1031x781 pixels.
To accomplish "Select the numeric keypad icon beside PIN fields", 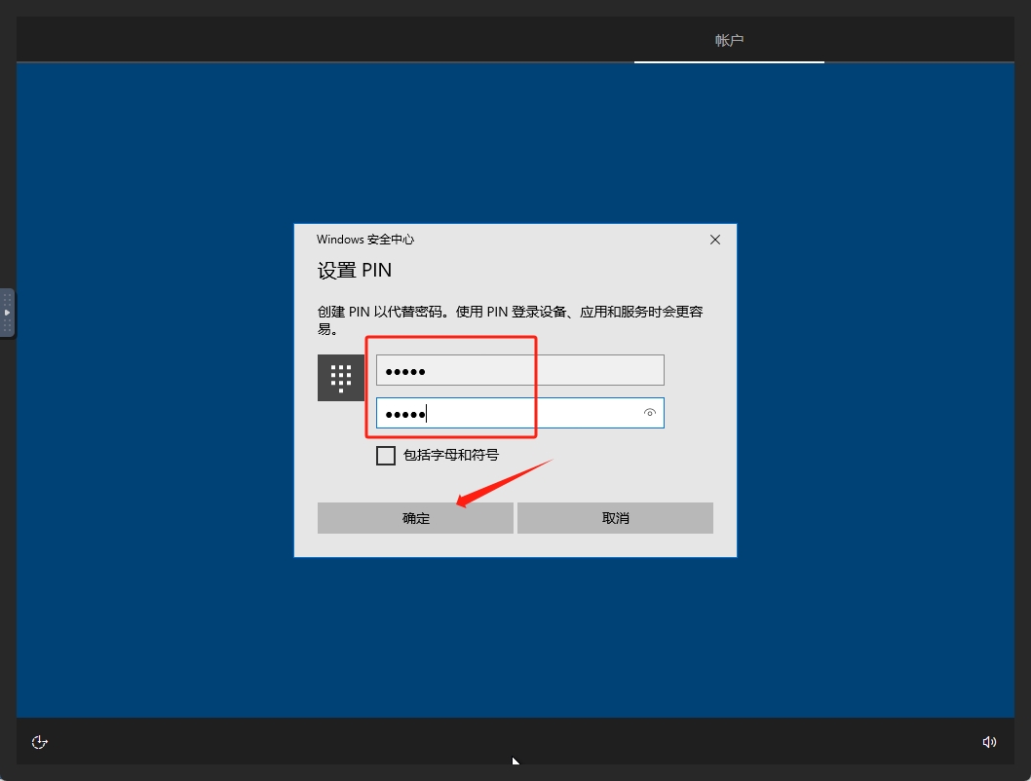I will click(x=340, y=377).
